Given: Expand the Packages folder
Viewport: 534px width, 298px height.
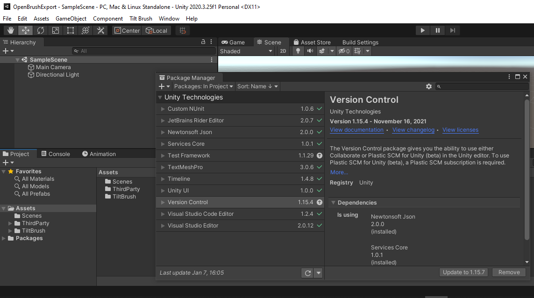Looking at the screenshot, I should (x=4, y=238).
